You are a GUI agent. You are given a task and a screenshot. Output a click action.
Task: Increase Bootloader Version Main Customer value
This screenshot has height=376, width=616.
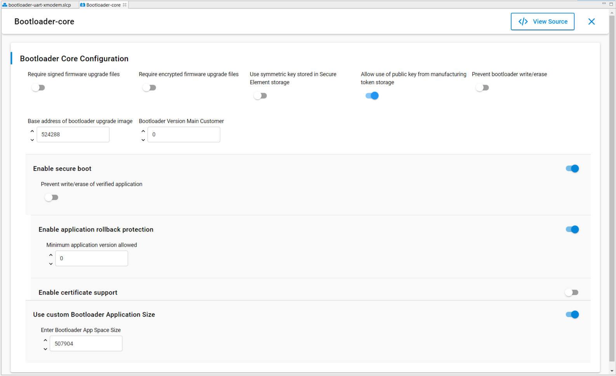143,131
